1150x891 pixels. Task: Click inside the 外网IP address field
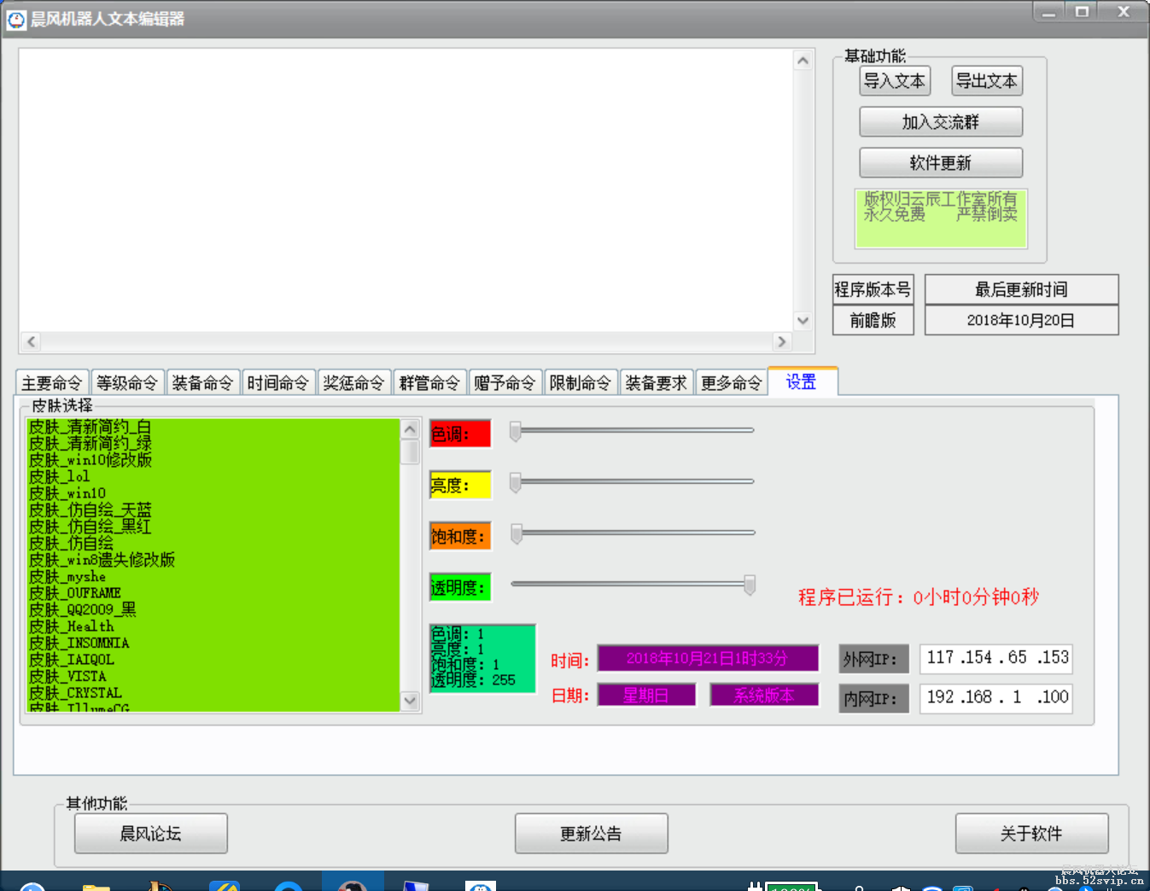[x=995, y=658]
